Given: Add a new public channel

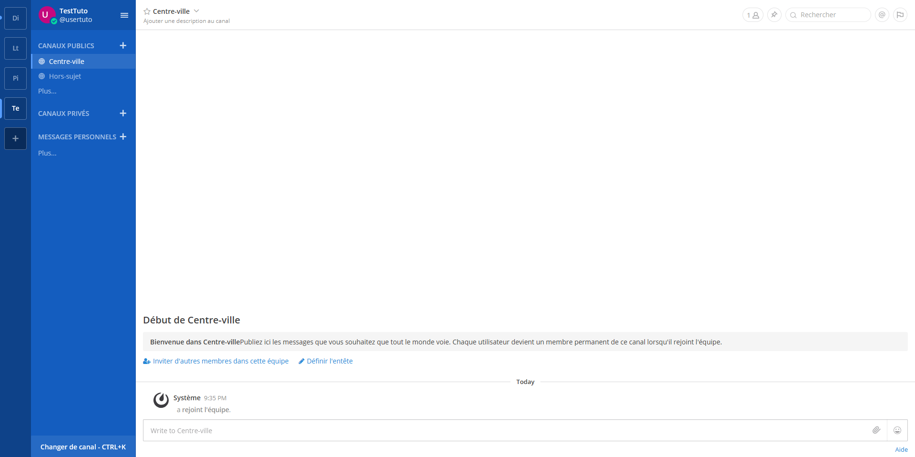Looking at the screenshot, I should tap(123, 45).
